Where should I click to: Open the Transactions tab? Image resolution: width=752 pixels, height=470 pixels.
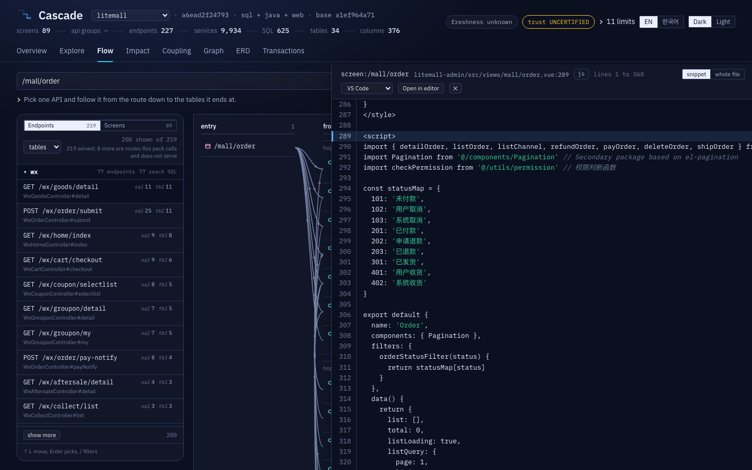click(x=284, y=51)
